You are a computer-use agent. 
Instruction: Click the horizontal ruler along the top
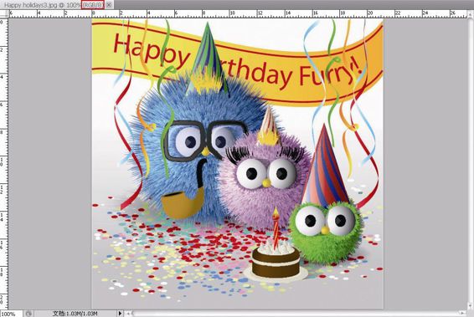point(237,13)
